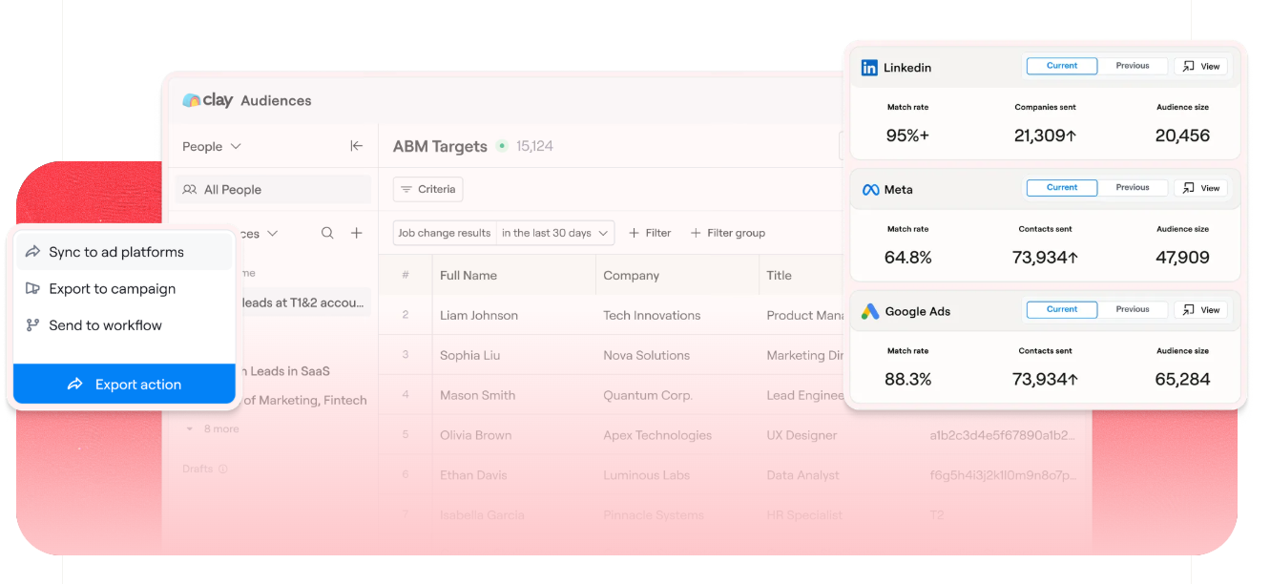This screenshot has width=1270, height=584.
Task: Add a new audience with plus icon
Action: click(357, 233)
